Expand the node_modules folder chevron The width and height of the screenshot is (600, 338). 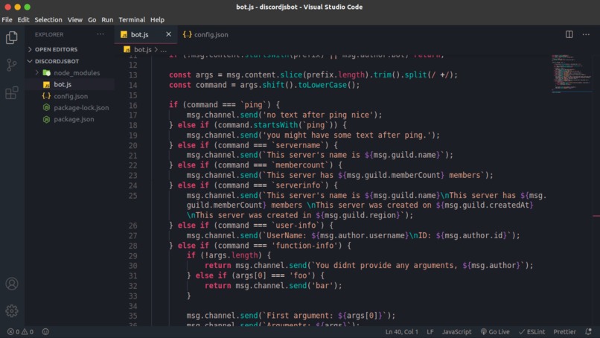point(37,73)
